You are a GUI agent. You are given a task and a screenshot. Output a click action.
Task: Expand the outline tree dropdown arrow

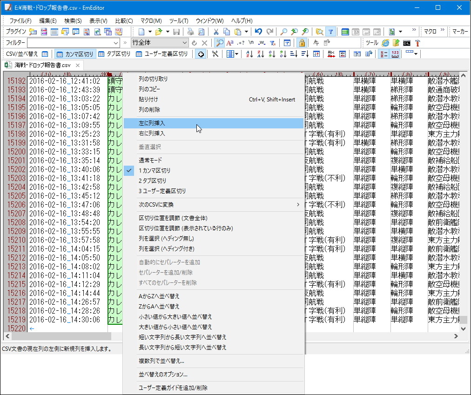click(x=400, y=32)
